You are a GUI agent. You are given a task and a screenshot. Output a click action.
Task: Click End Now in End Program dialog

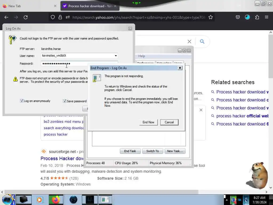[x=148, y=122]
